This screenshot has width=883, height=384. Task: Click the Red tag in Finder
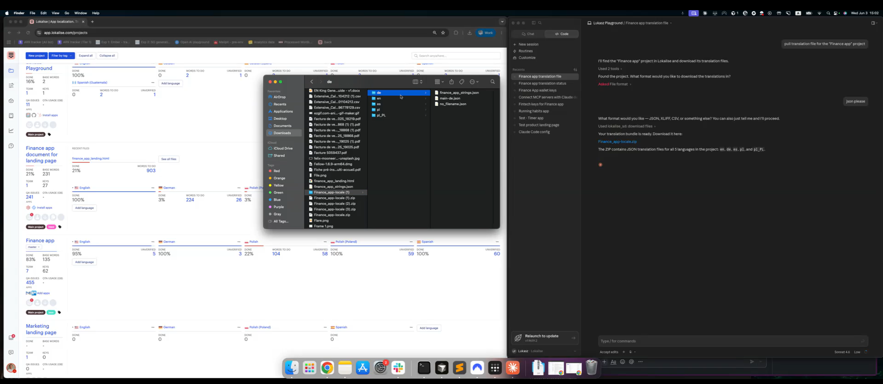(x=276, y=171)
